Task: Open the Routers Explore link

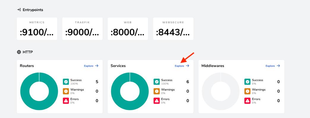Action: coord(91,66)
